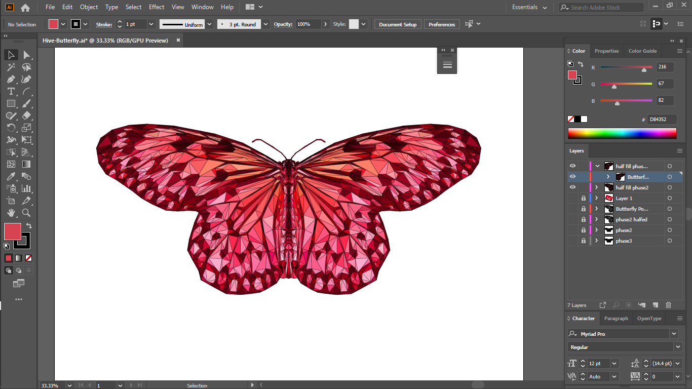Activate the Type tool
This screenshot has height=389, width=692.
11,91
